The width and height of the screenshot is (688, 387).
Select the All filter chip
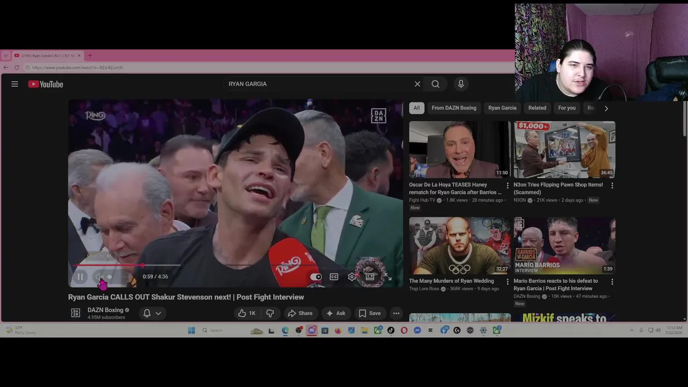tap(417, 108)
